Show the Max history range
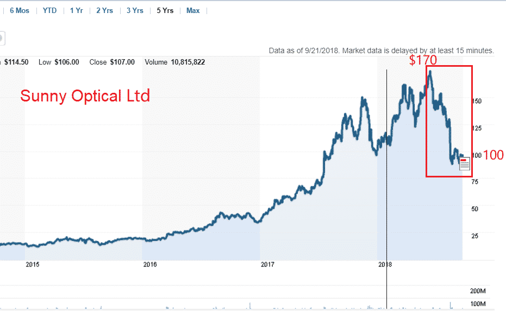Image resolution: width=506 pixels, height=312 pixels. pos(193,10)
